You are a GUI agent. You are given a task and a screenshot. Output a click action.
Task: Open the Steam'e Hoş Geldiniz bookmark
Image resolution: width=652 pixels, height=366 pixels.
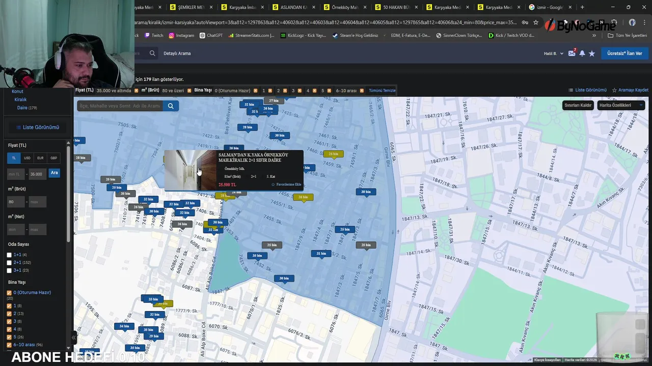(355, 36)
